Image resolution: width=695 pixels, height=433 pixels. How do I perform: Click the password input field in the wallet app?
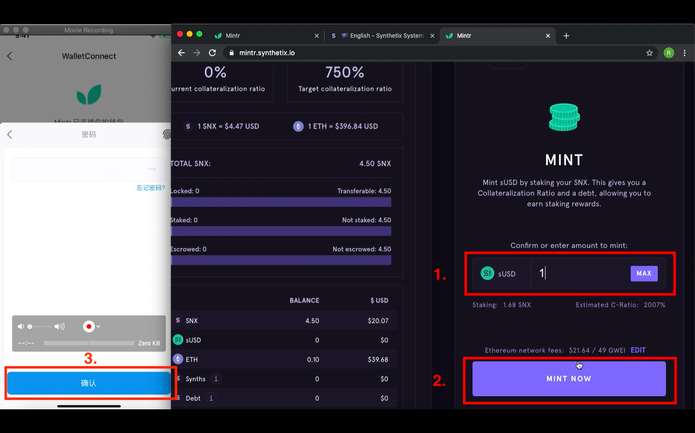point(89,169)
